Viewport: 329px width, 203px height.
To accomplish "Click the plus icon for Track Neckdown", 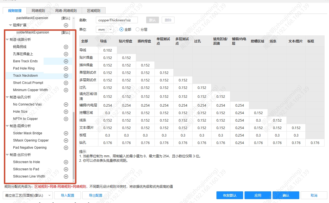I will pyautogui.click(x=66, y=76).
